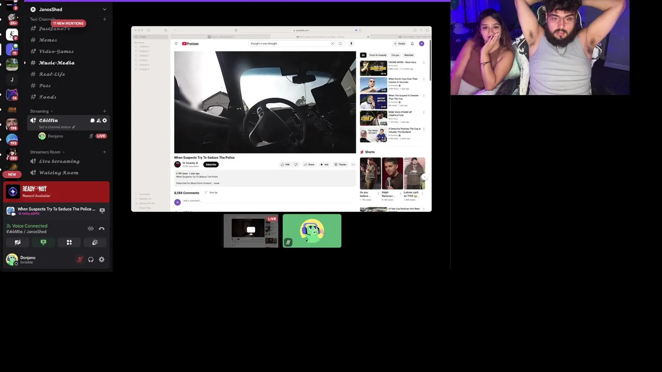This screenshot has width=662, height=372.
Task: Open YouTube Create button
Action: 400,43
